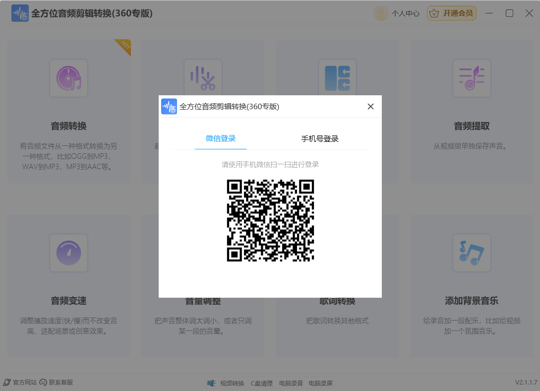Click the C盘清理 link
Image resolution: width=540 pixels, height=391 pixels.
coord(261,383)
